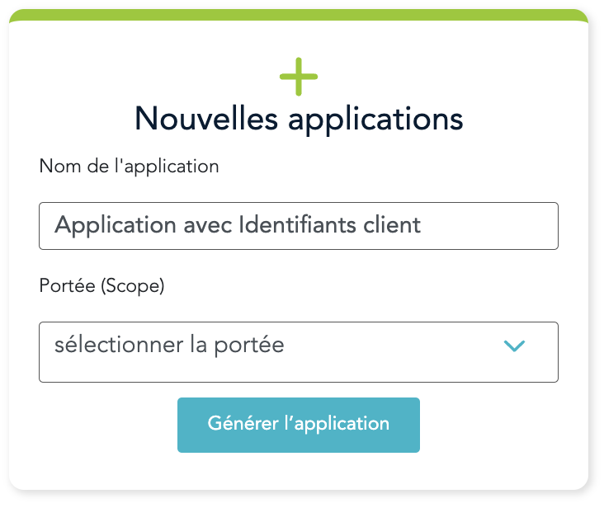The height and width of the screenshot is (508, 604).
Task: Select the 'sélectionner la portée' placeholder text
Action: (x=169, y=345)
